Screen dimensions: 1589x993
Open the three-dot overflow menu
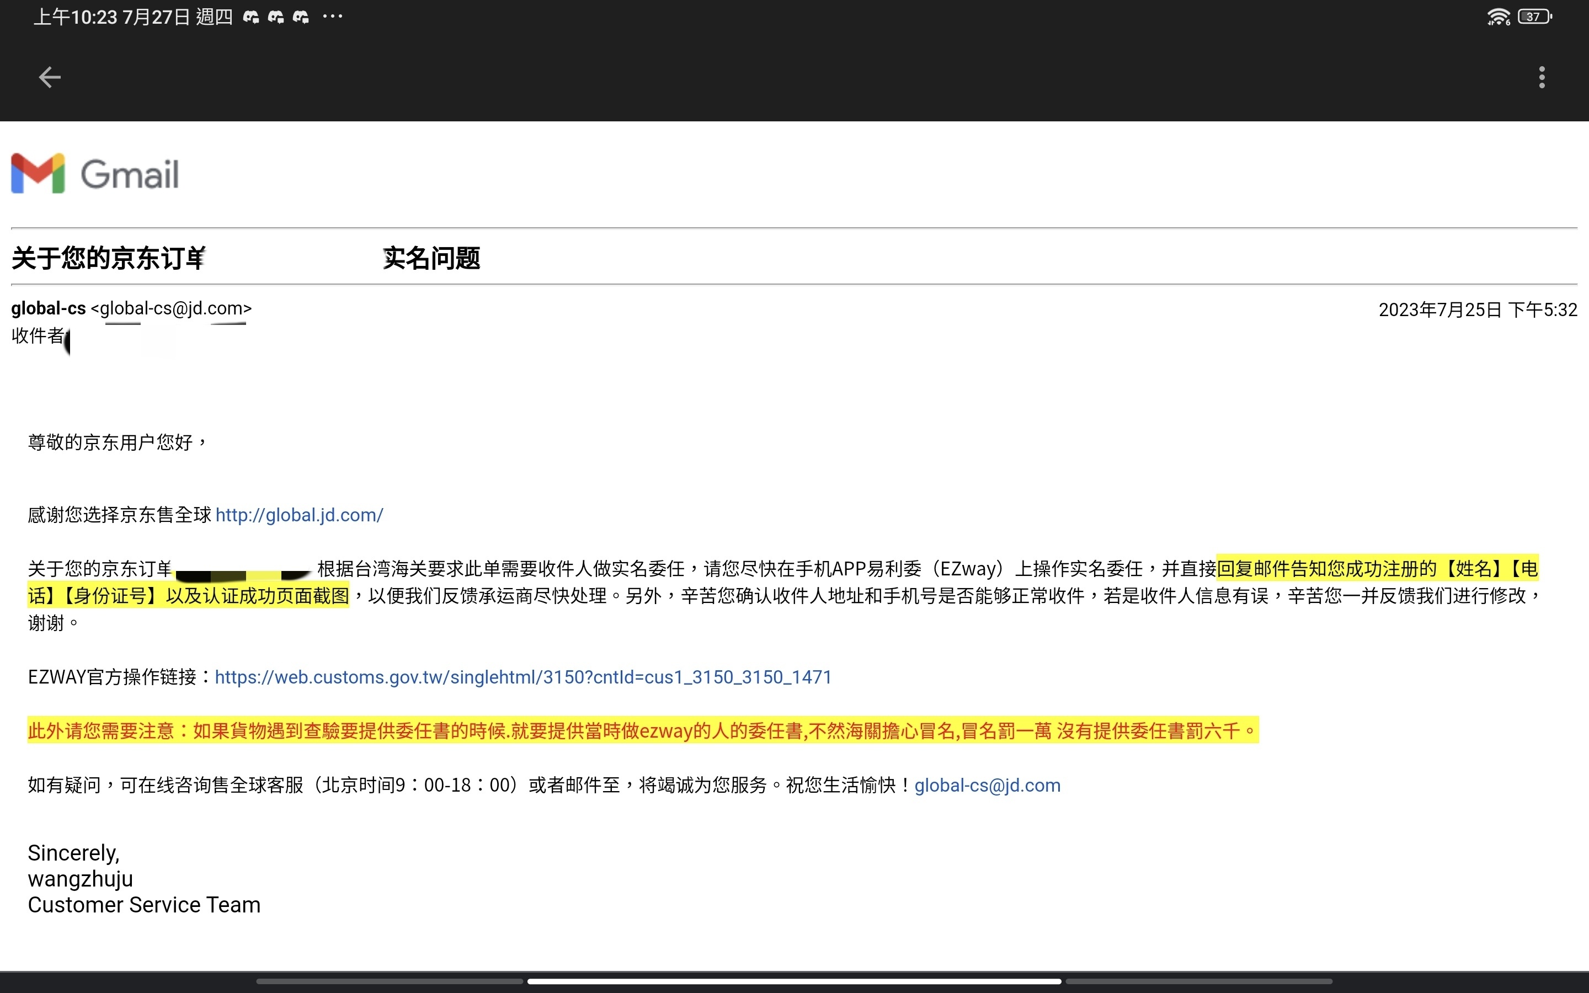[1542, 77]
